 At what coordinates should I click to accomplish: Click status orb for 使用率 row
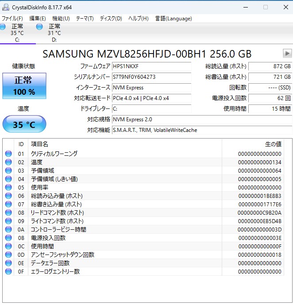click(x=8, y=187)
